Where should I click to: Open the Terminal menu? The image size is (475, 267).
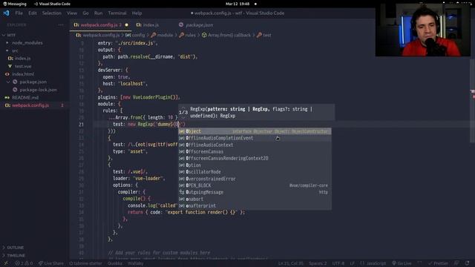tap(117, 13)
